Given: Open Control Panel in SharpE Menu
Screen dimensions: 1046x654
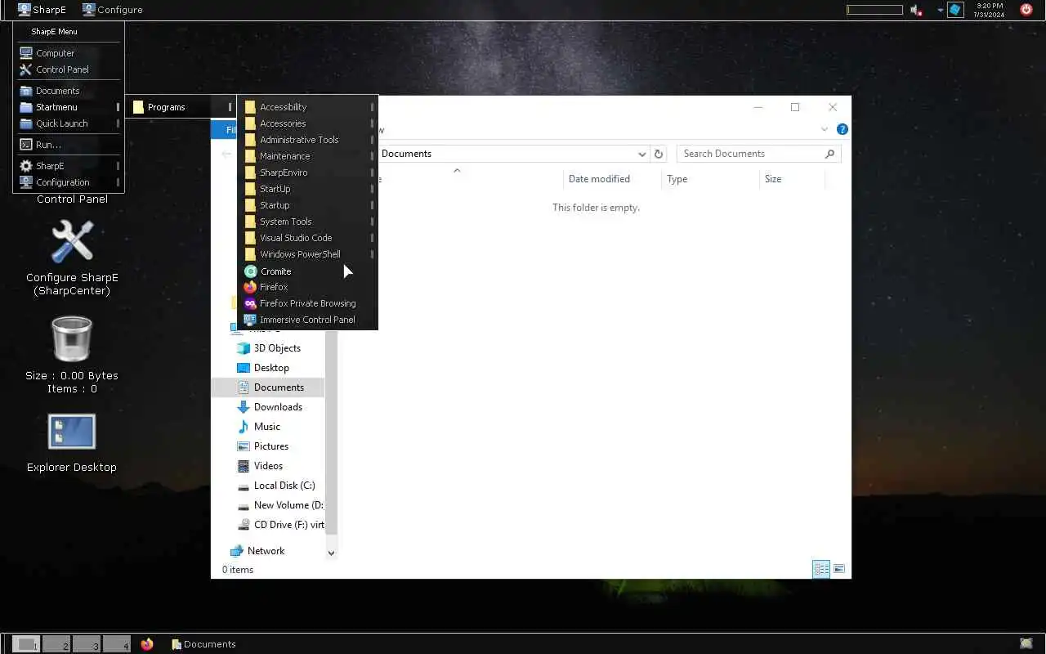Looking at the screenshot, I should point(69,69).
